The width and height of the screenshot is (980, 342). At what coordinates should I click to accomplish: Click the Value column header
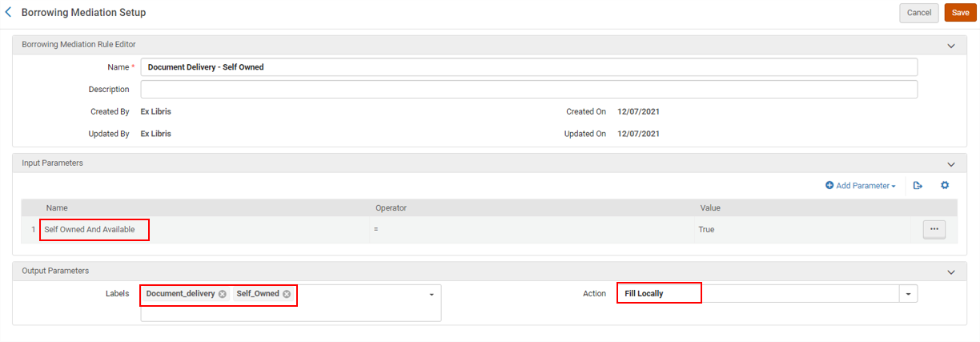(x=710, y=208)
